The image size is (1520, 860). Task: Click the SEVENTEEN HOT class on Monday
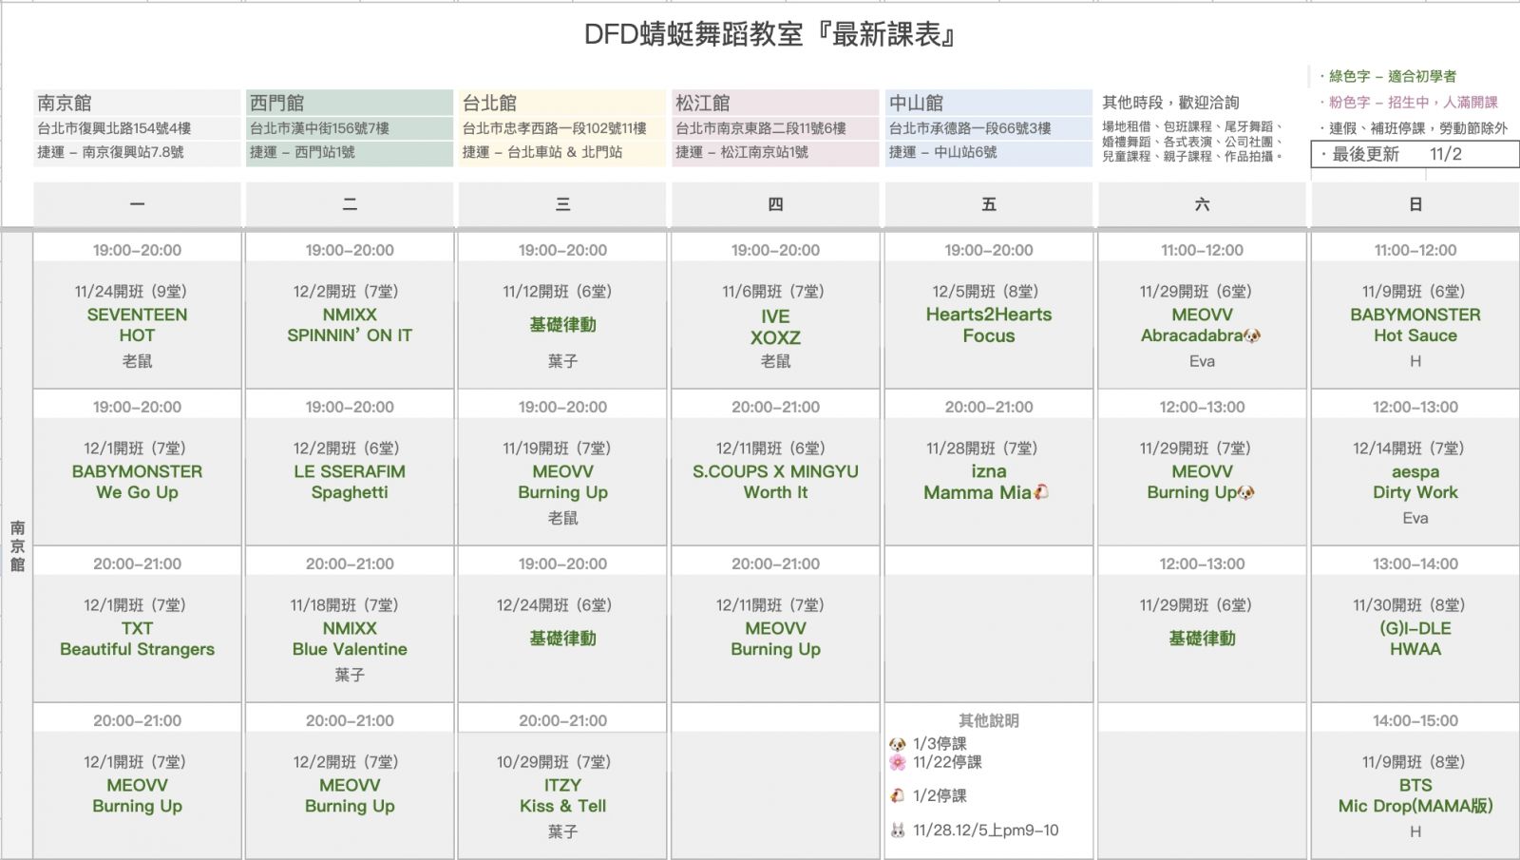(x=137, y=325)
